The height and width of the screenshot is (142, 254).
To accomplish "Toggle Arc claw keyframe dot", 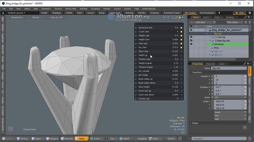I will (181, 47).
